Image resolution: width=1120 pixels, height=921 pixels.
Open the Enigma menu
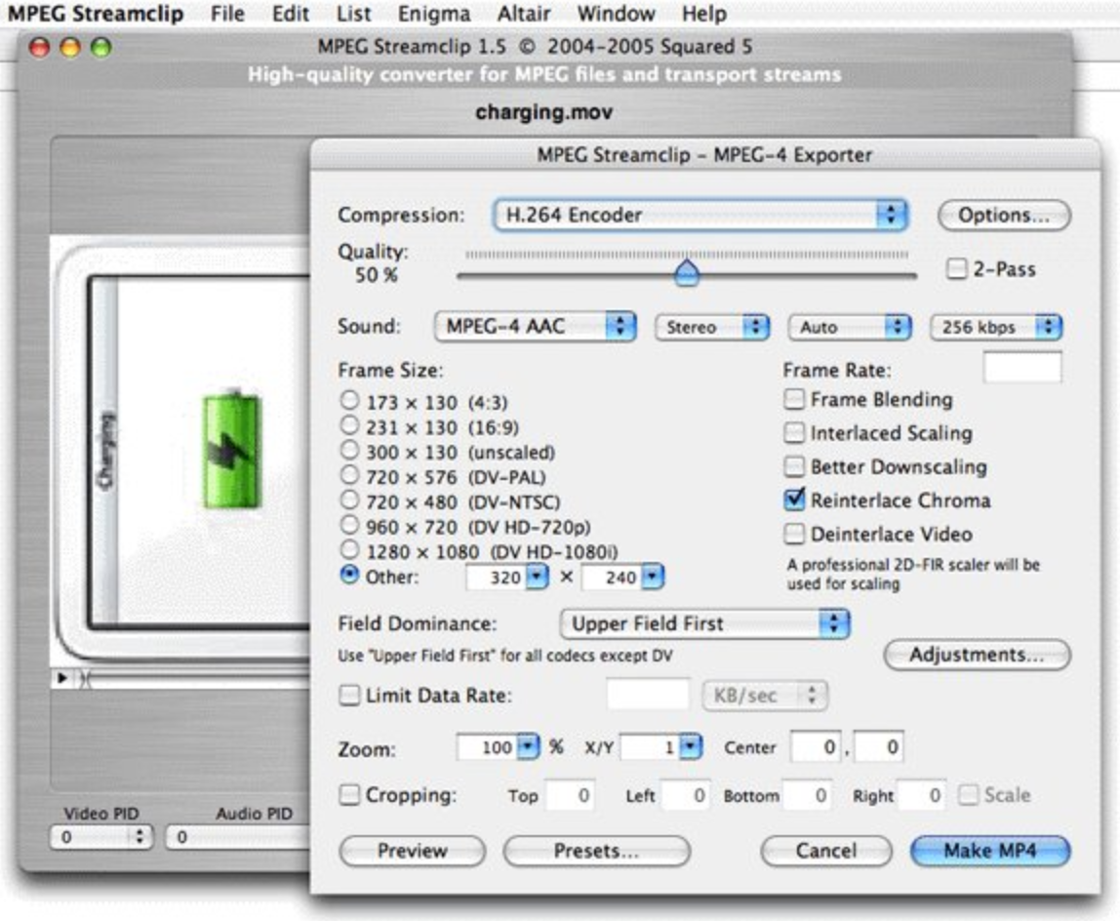pyautogui.click(x=433, y=14)
